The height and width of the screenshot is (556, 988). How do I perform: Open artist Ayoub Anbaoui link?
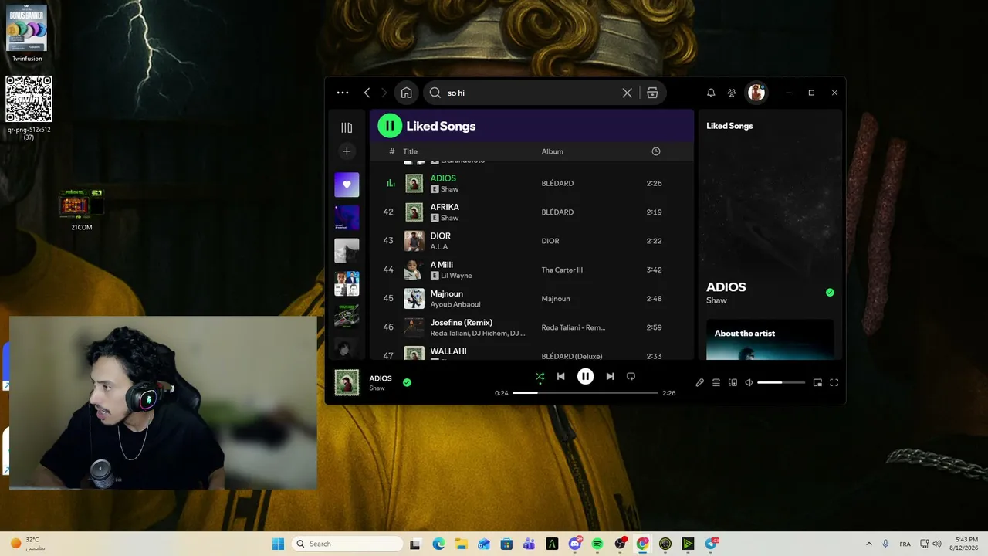pos(455,304)
